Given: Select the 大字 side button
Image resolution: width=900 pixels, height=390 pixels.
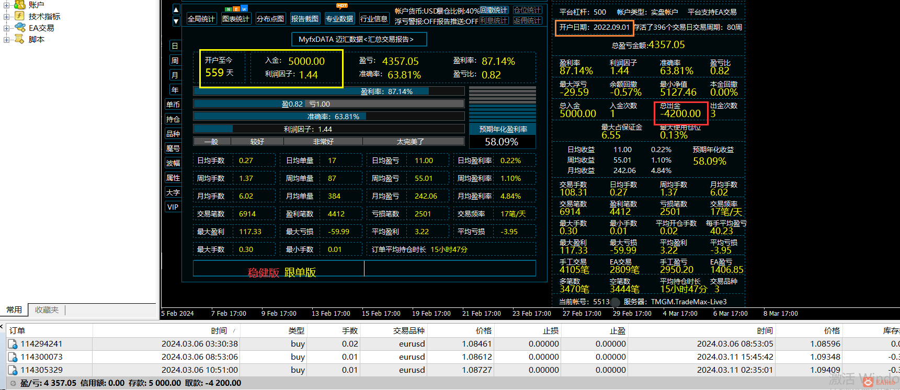Looking at the screenshot, I should (x=173, y=192).
